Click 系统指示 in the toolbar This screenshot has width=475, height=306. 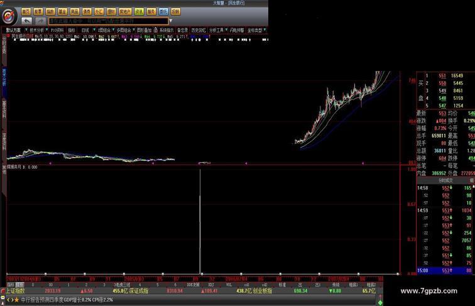167,30
